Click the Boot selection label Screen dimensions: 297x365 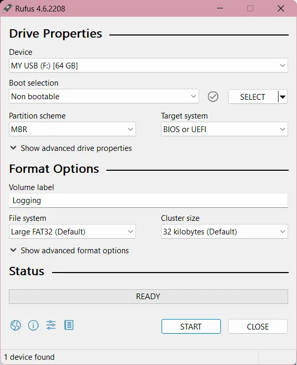click(x=34, y=83)
